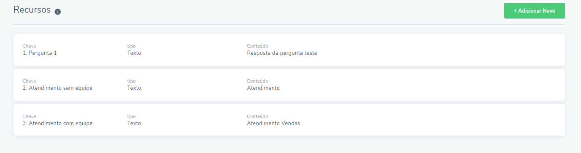Click Texto type in Pergunta 1 row
This screenshot has height=153, width=581.
click(x=134, y=53)
